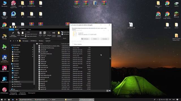
Task: Switch to details view icon in status bar
Action: [107, 91]
